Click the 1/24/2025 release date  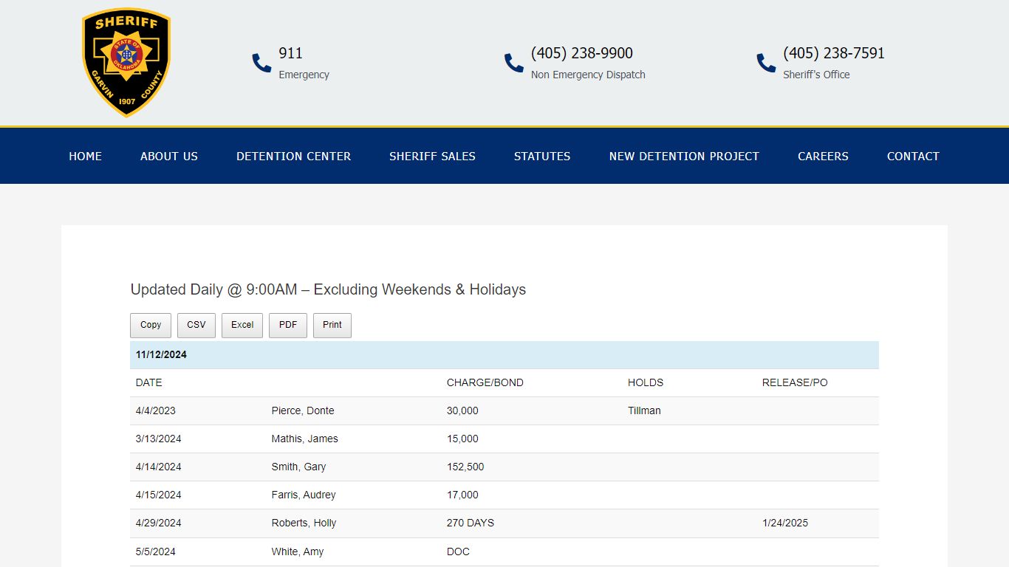pyautogui.click(x=785, y=523)
